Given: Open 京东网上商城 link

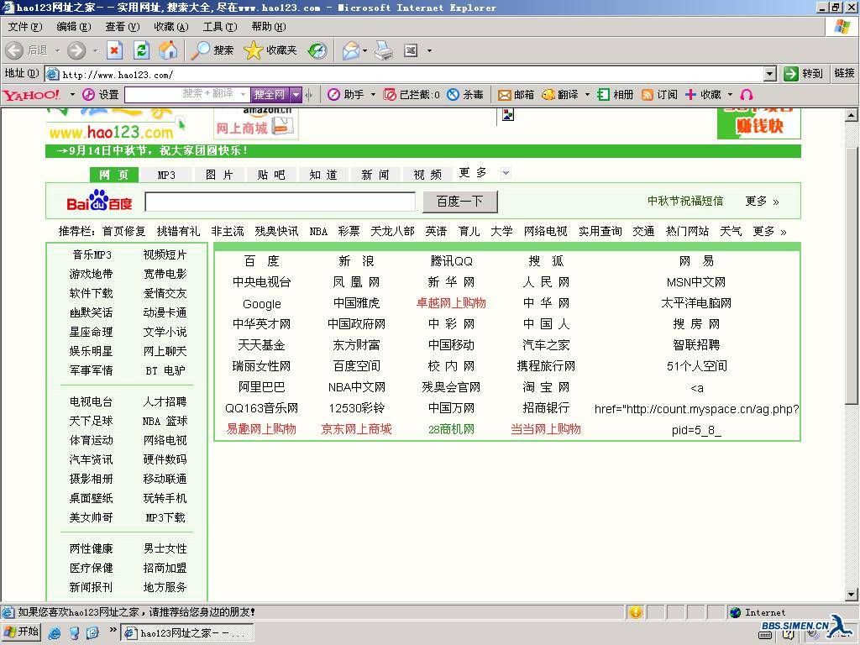Looking at the screenshot, I should 356,429.
